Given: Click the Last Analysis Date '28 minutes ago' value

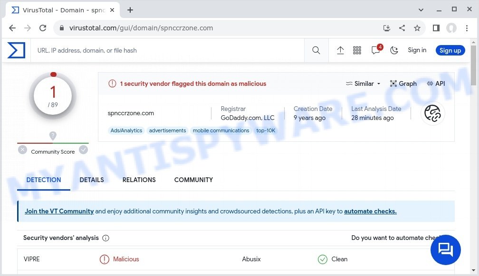Looking at the screenshot, I should tap(373, 118).
